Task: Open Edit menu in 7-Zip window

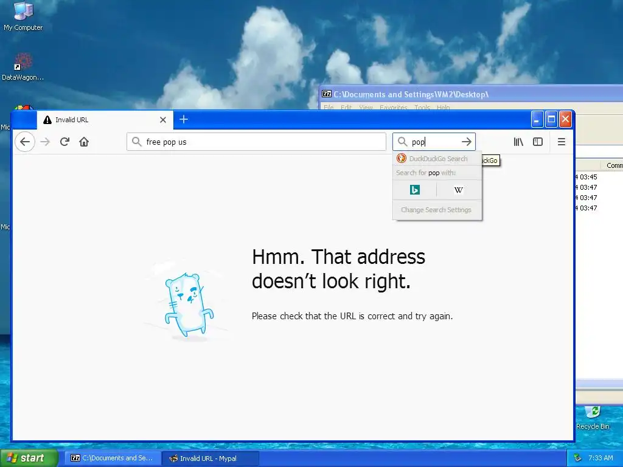Action: click(x=346, y=107)
